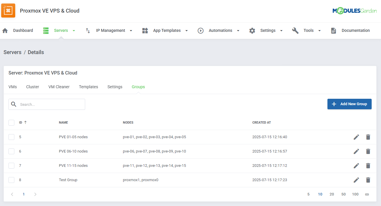Click the Servers breadcrumb link
The width and height of the screenshot is (381, 206).
coord(12,52)
